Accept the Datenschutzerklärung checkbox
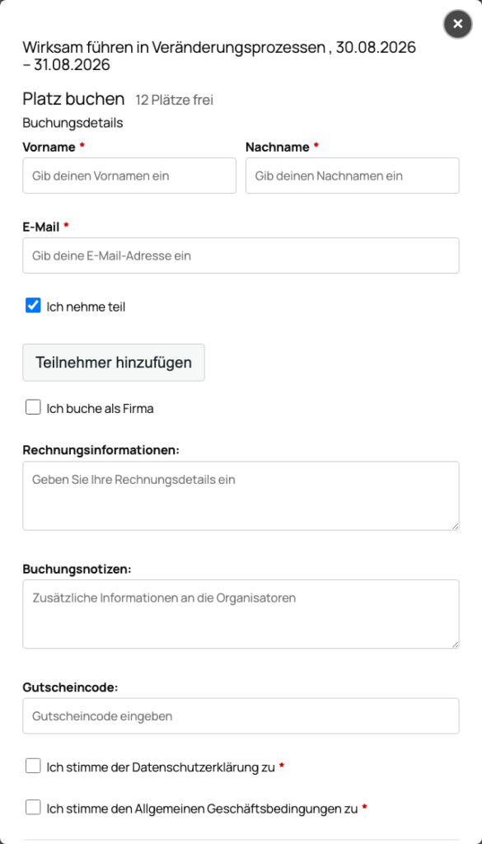Image resolution: width=482 pixels, height=844 pixels. coord(33,766)
